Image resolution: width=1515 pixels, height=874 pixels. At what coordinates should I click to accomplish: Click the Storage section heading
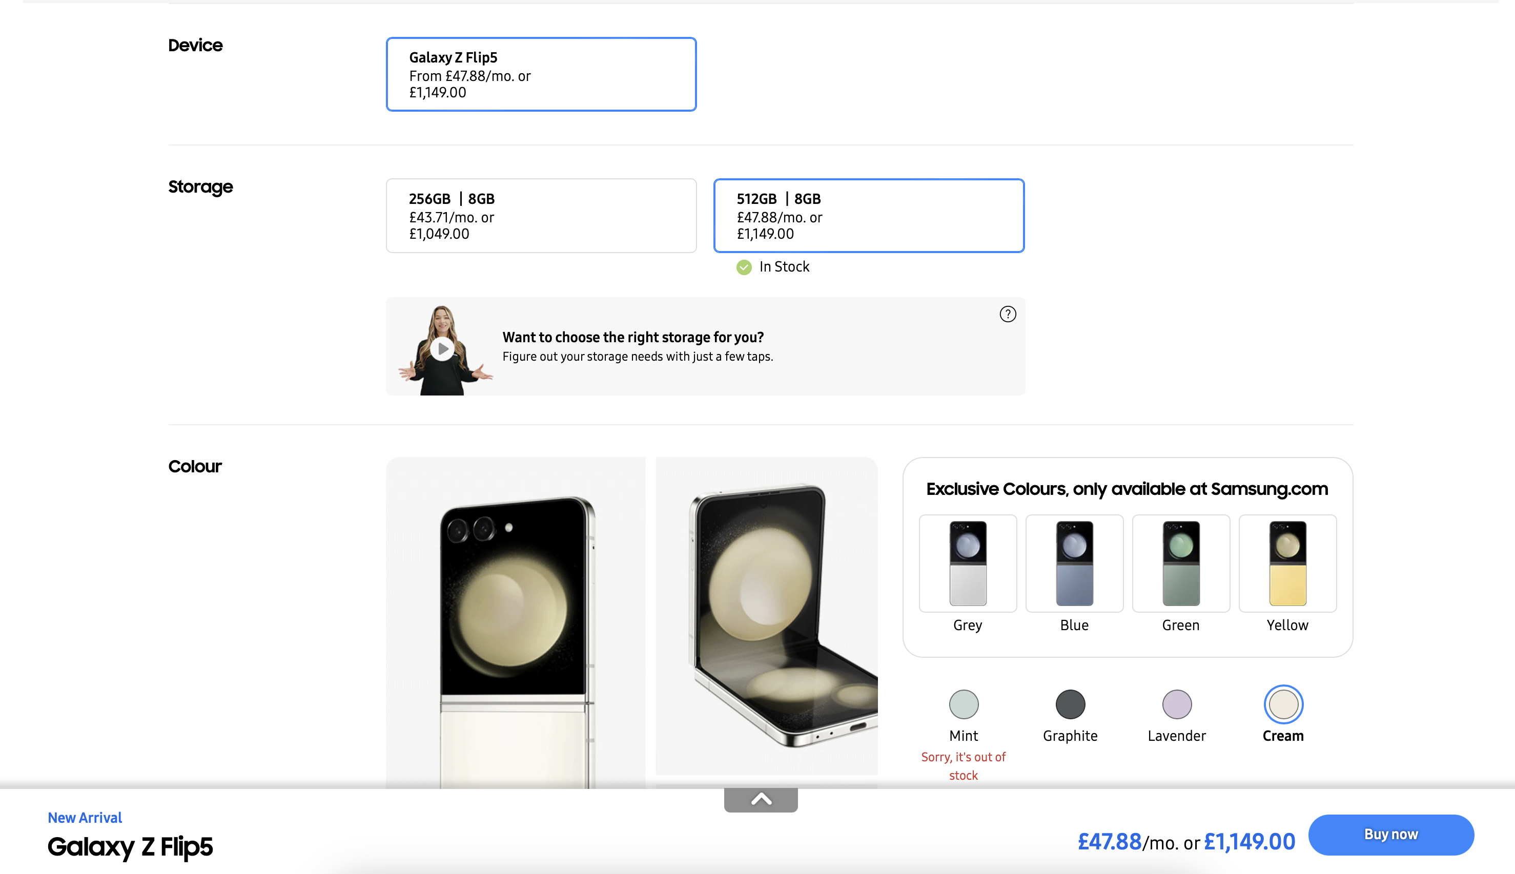200,188
